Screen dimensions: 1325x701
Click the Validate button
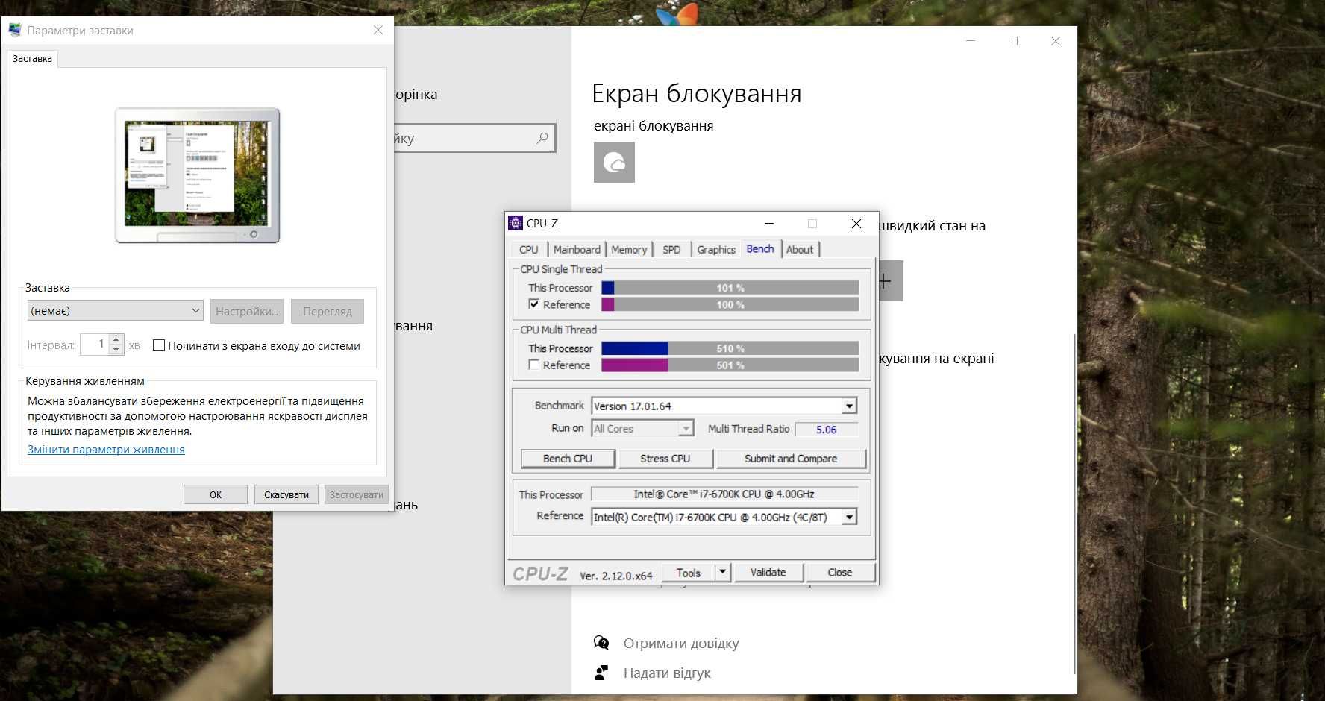tap(768, 573)
